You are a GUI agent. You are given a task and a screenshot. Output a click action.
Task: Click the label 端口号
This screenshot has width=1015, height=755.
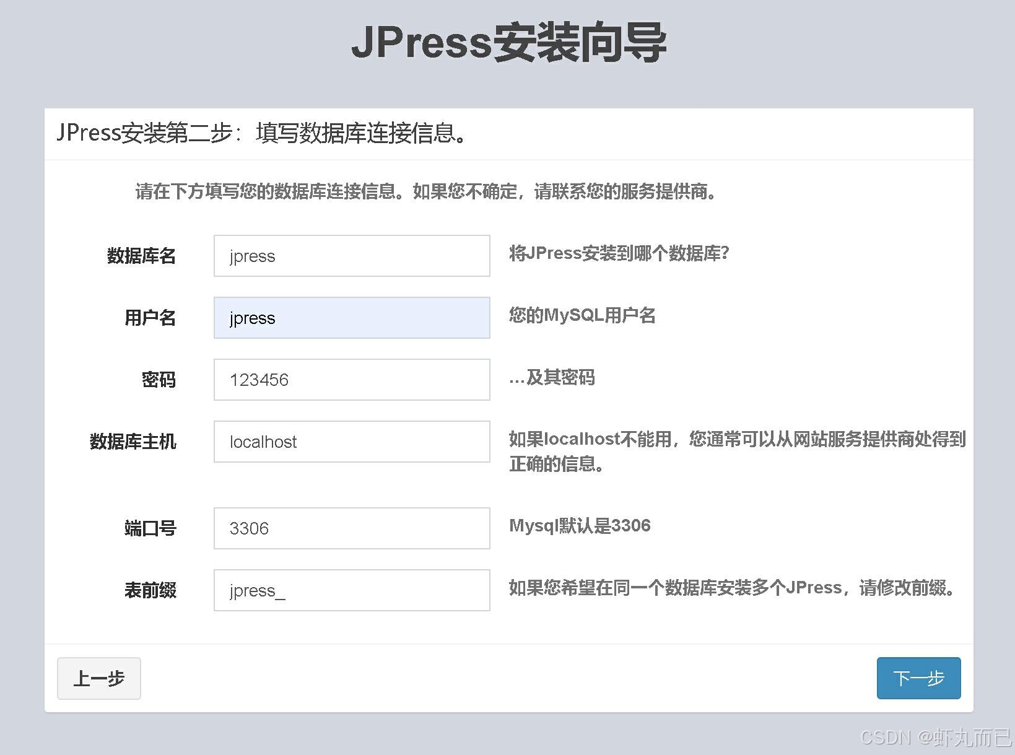pos(150,528)
